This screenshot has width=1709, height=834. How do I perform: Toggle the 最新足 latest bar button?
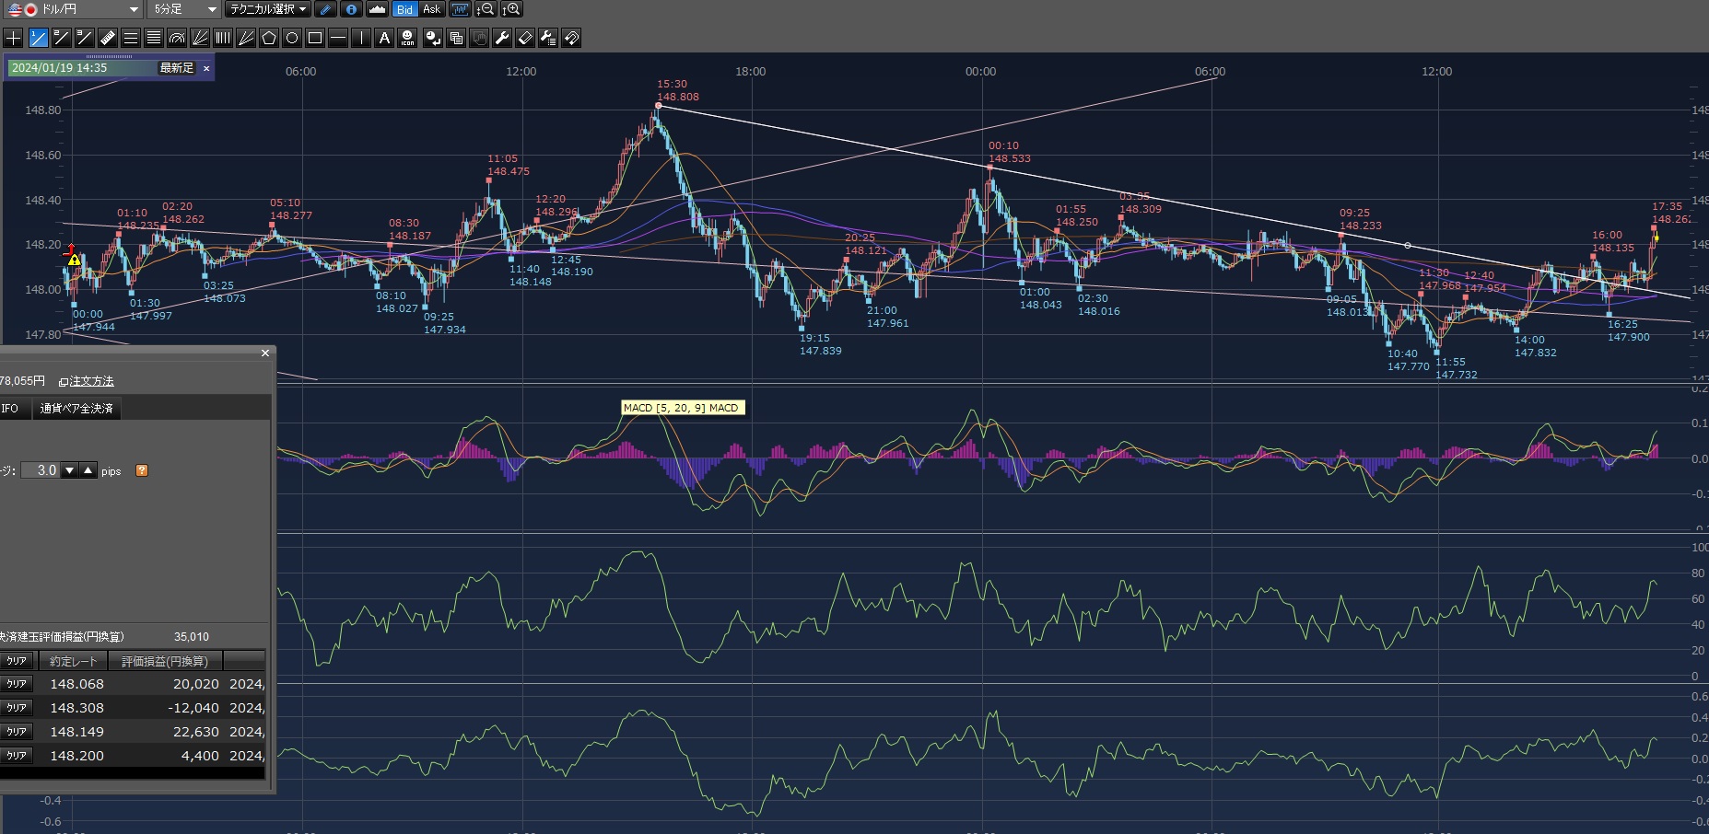(177, 68)
